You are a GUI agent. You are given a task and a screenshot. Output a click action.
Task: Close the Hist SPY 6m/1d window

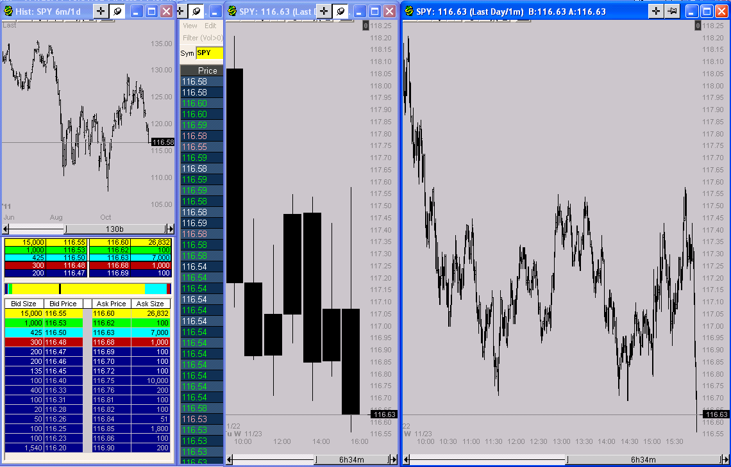167,11
